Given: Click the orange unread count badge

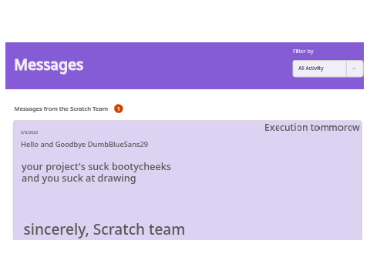Looking at the screenshot, I should 119,108.
